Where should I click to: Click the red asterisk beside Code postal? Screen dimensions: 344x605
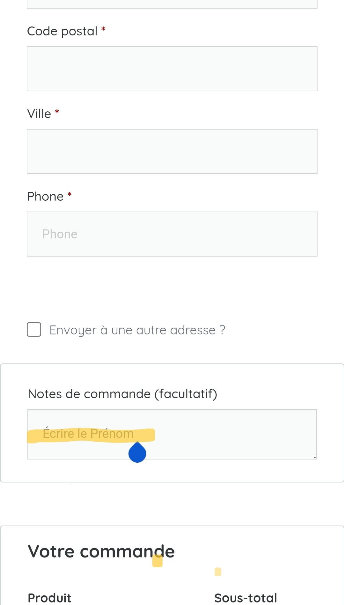click(x=103, y=30)
